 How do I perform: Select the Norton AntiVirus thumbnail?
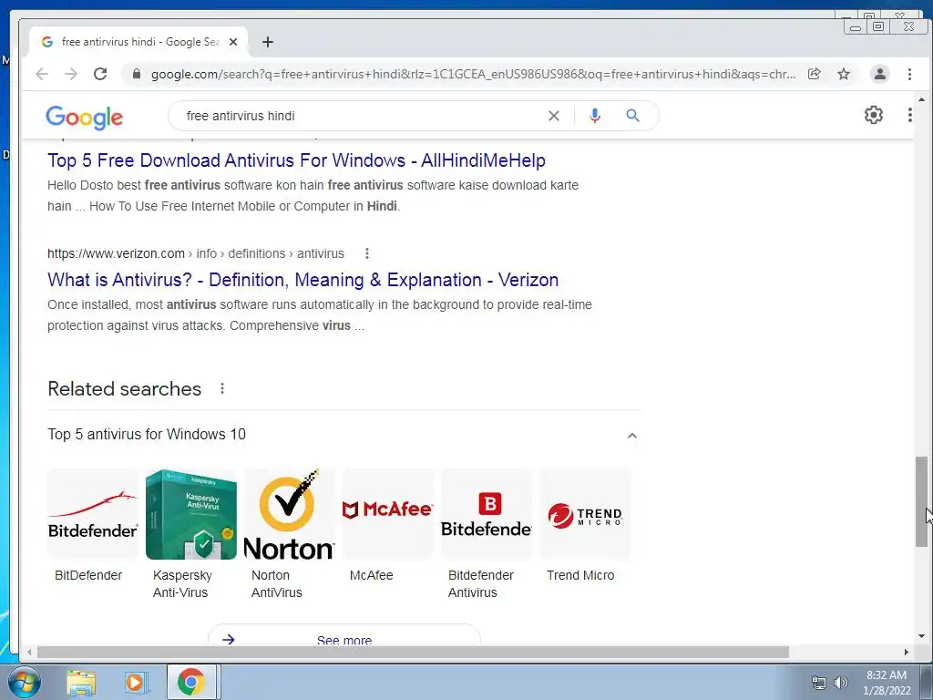click(x=289, y=514)
